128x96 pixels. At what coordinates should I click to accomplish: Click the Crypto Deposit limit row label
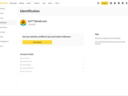pyautogui.click(x=26, y=65)
